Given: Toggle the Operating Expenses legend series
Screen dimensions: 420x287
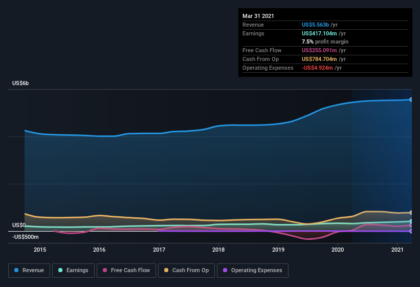Looking at the screenshot, I should (253, 271).
